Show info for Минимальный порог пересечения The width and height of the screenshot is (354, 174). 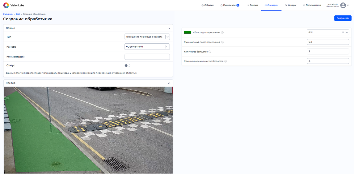222,42
